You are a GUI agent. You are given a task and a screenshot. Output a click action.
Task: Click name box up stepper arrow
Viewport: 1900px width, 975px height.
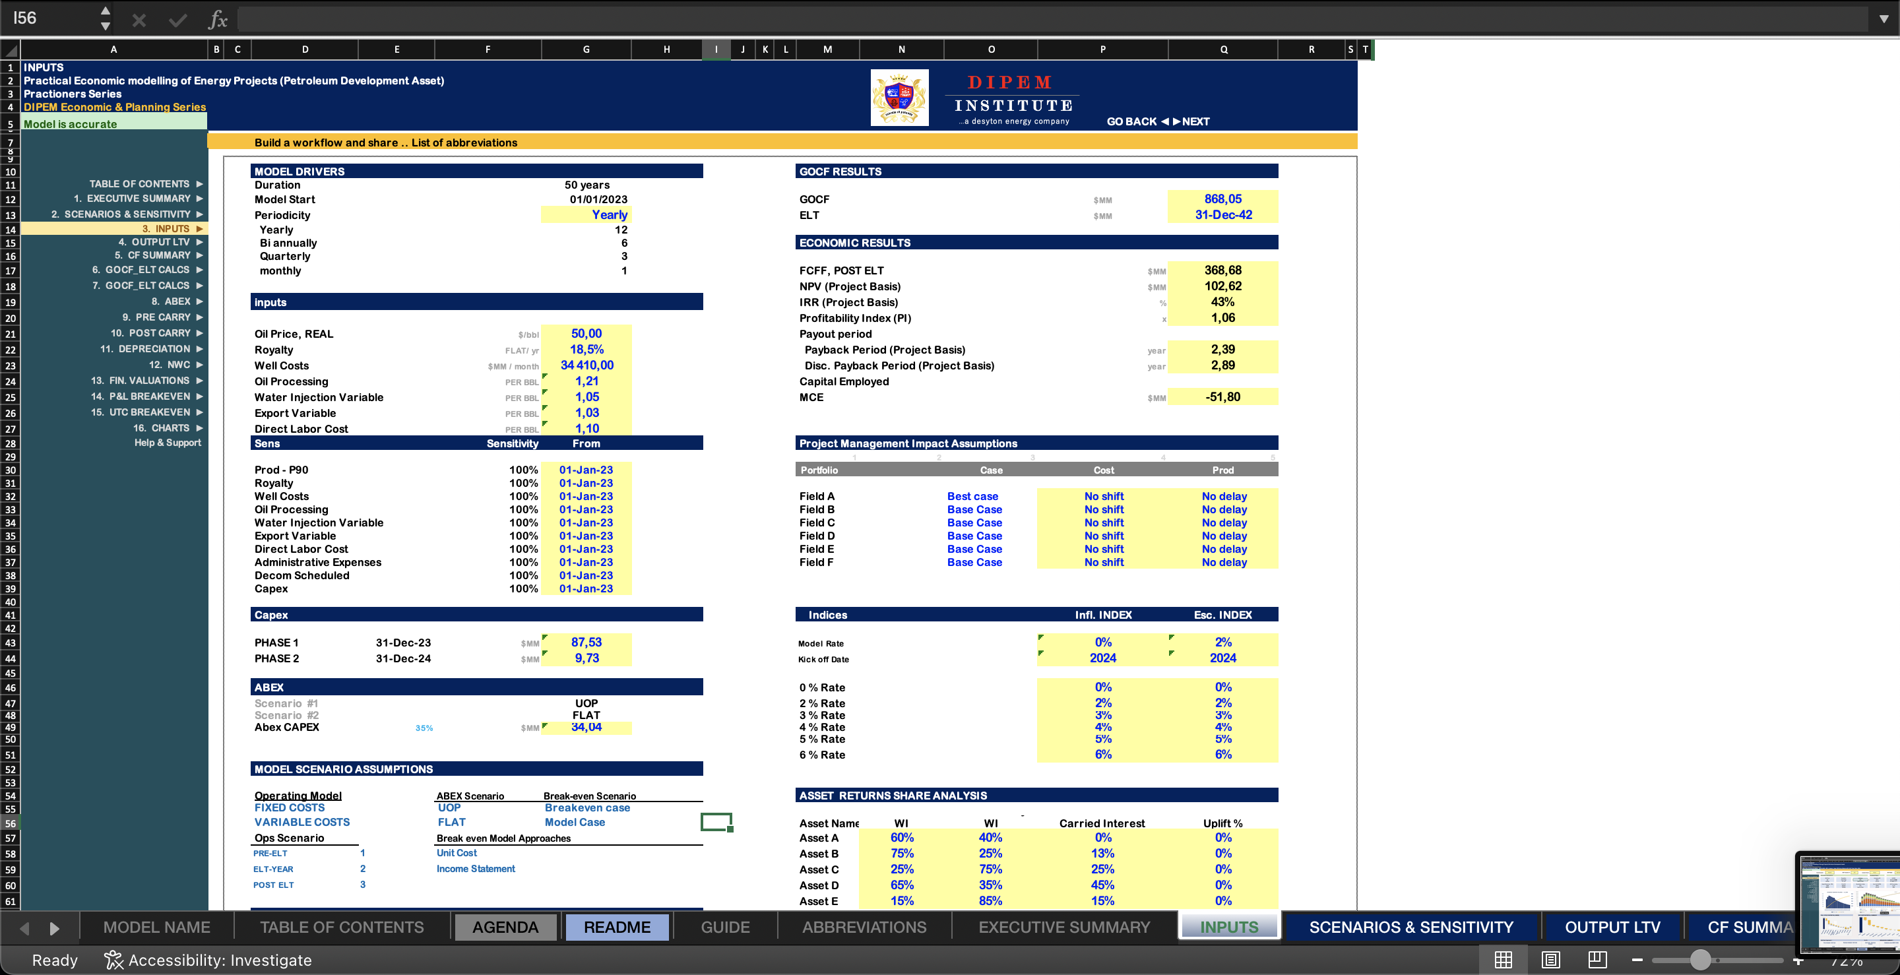point(106,11)
